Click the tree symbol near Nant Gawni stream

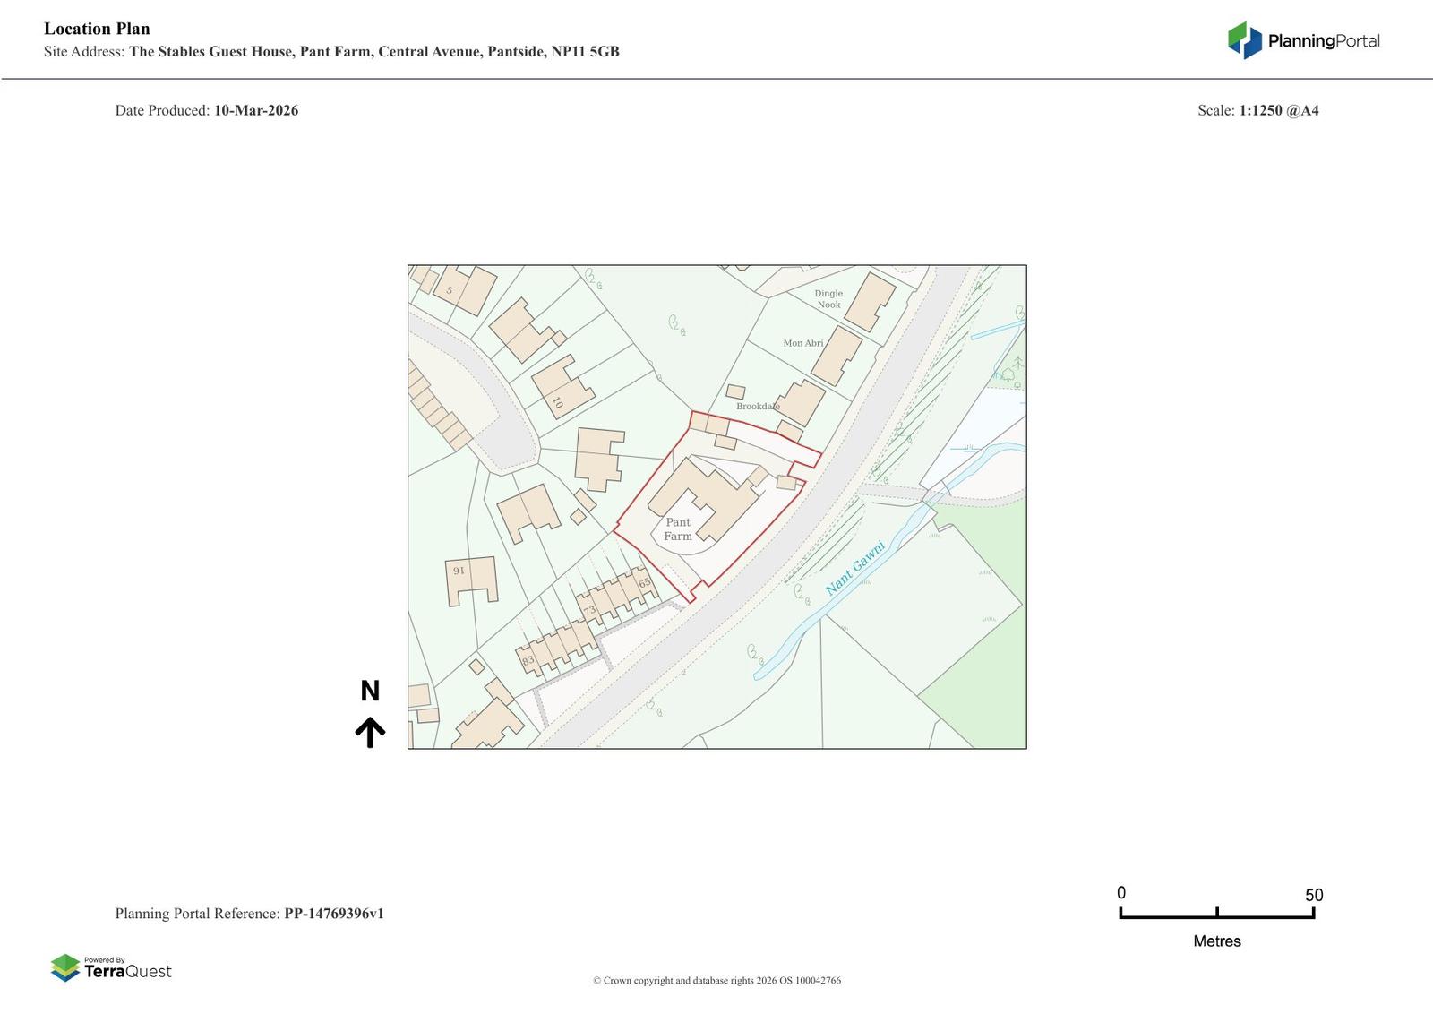coord(755,652)
